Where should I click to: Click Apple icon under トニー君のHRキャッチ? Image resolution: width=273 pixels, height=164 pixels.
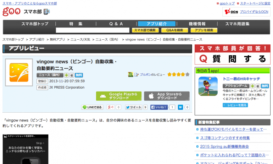pyautogui.click(x=258, y=86)
